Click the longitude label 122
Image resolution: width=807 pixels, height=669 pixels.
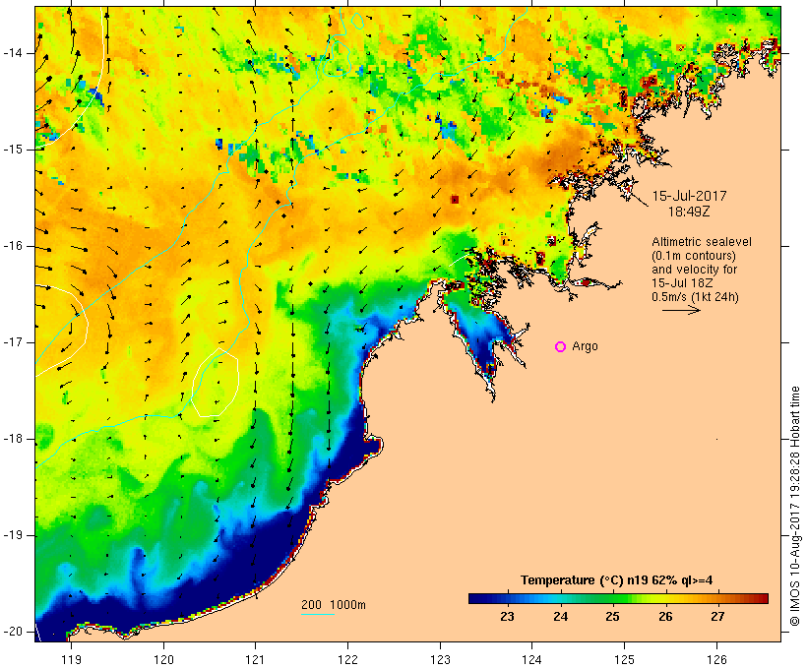tap(348, 660)
